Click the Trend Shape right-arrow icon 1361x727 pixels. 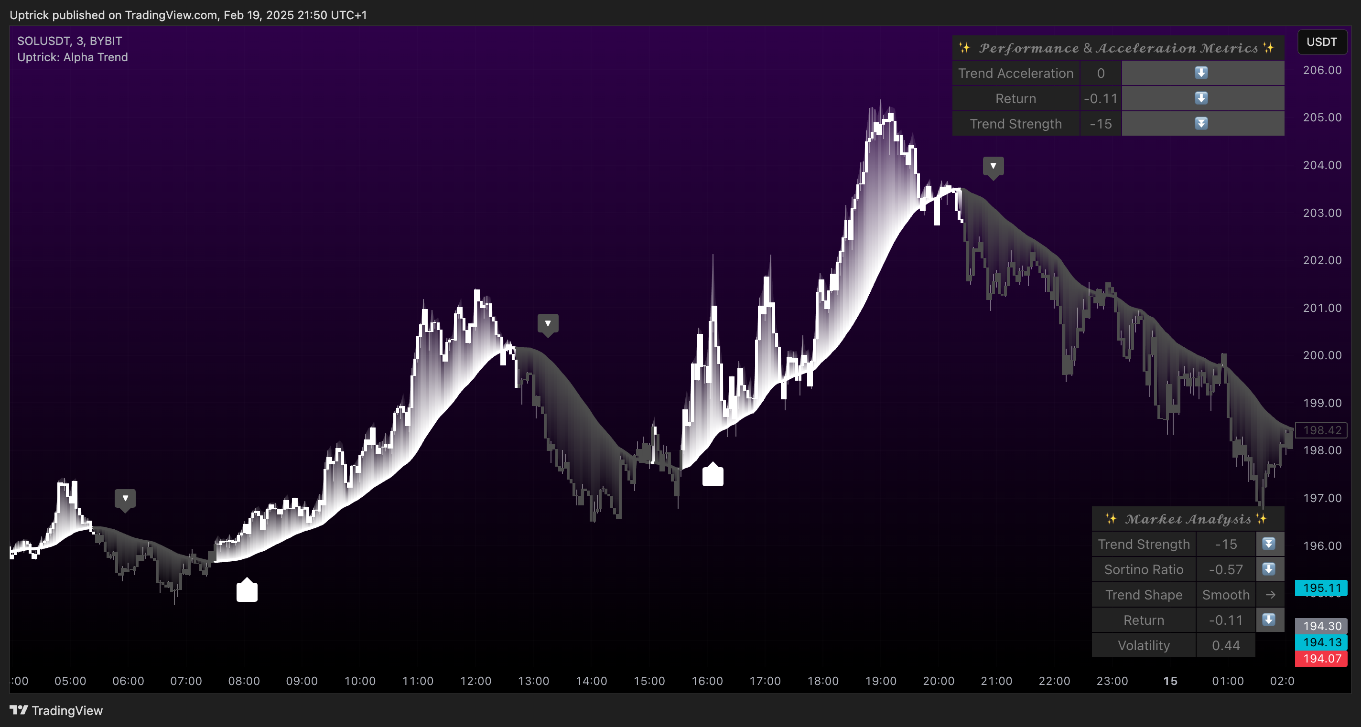tap(1270, 595)
